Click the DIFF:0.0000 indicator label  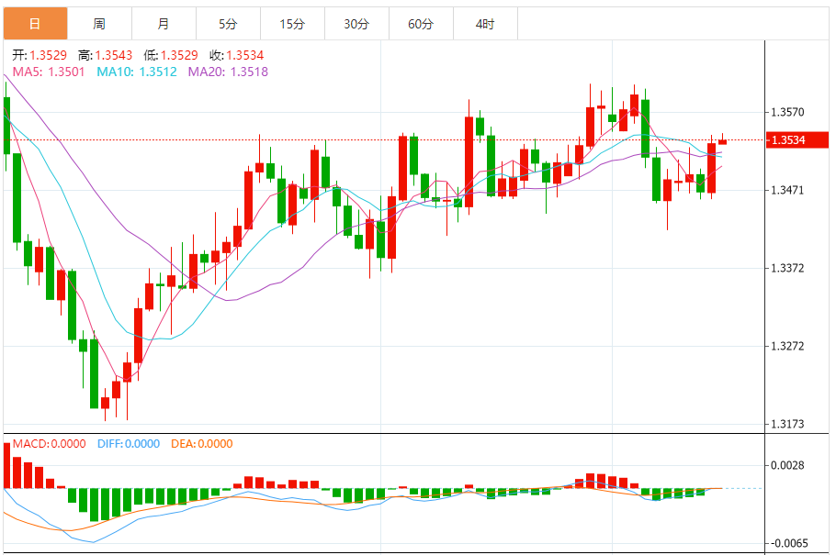click(129, 444)
